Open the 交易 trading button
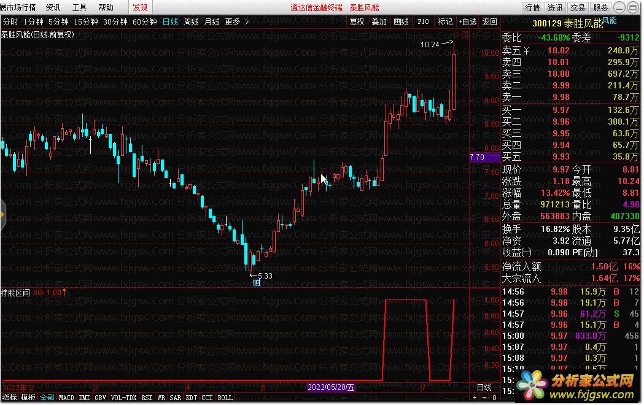This screenshot has width=644, height=405. 578,7
